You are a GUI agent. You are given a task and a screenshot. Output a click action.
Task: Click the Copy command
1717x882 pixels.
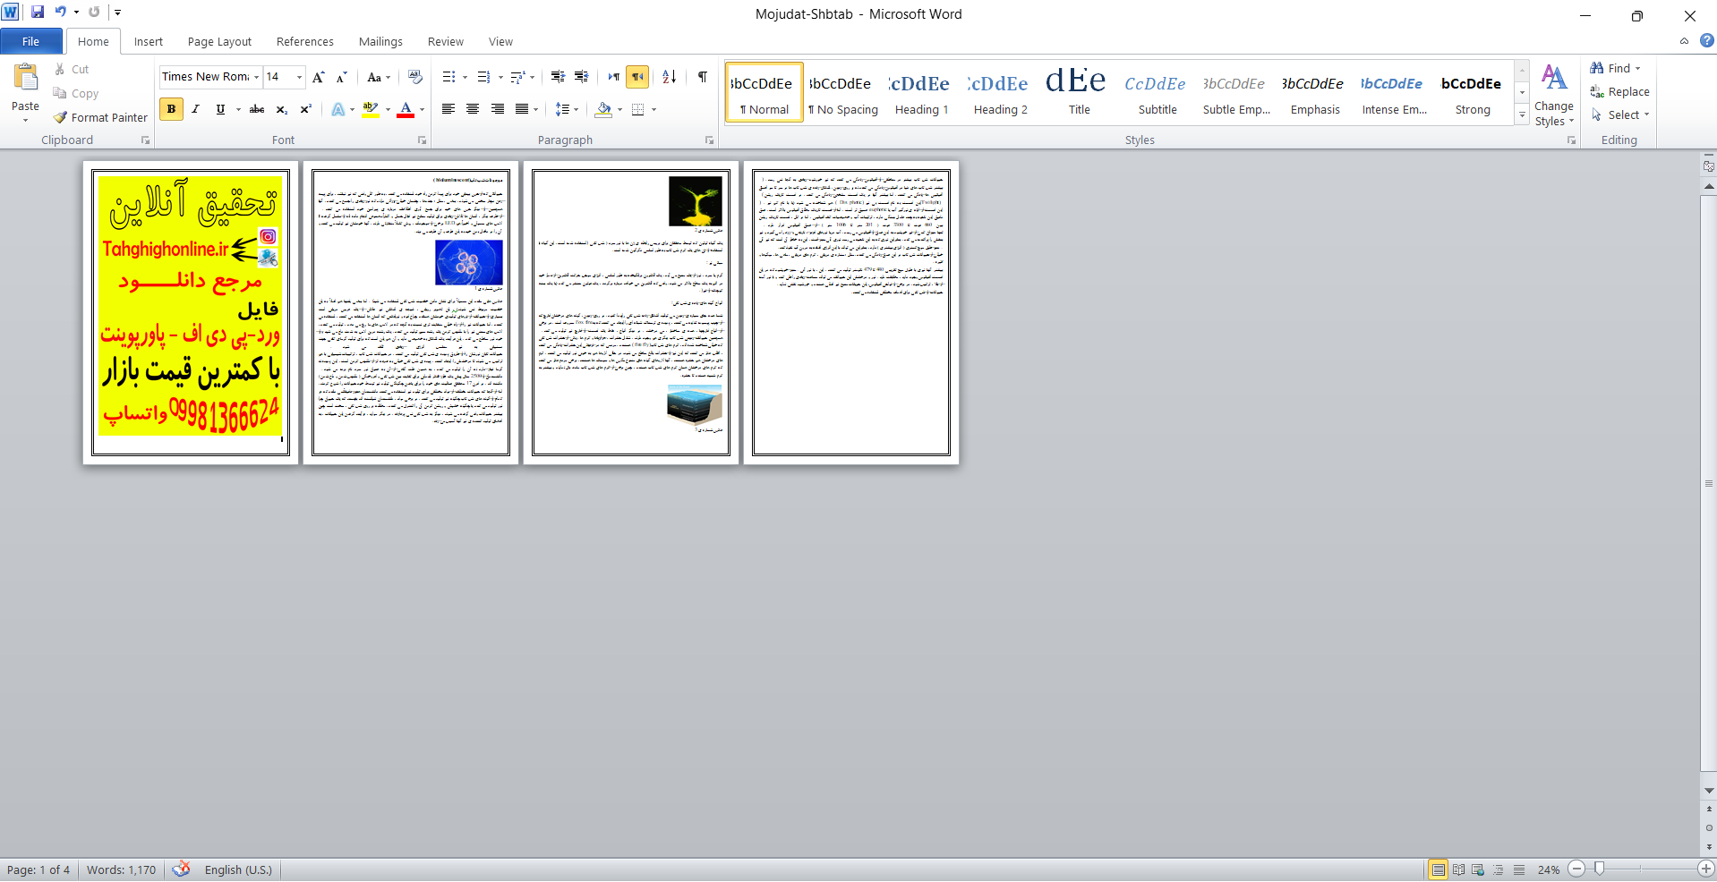pyautogui.click(x=75, y=93)
